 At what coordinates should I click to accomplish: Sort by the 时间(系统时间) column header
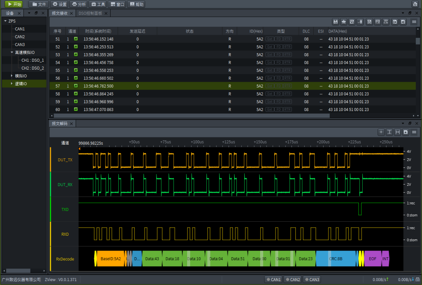[x=98, y=31]
